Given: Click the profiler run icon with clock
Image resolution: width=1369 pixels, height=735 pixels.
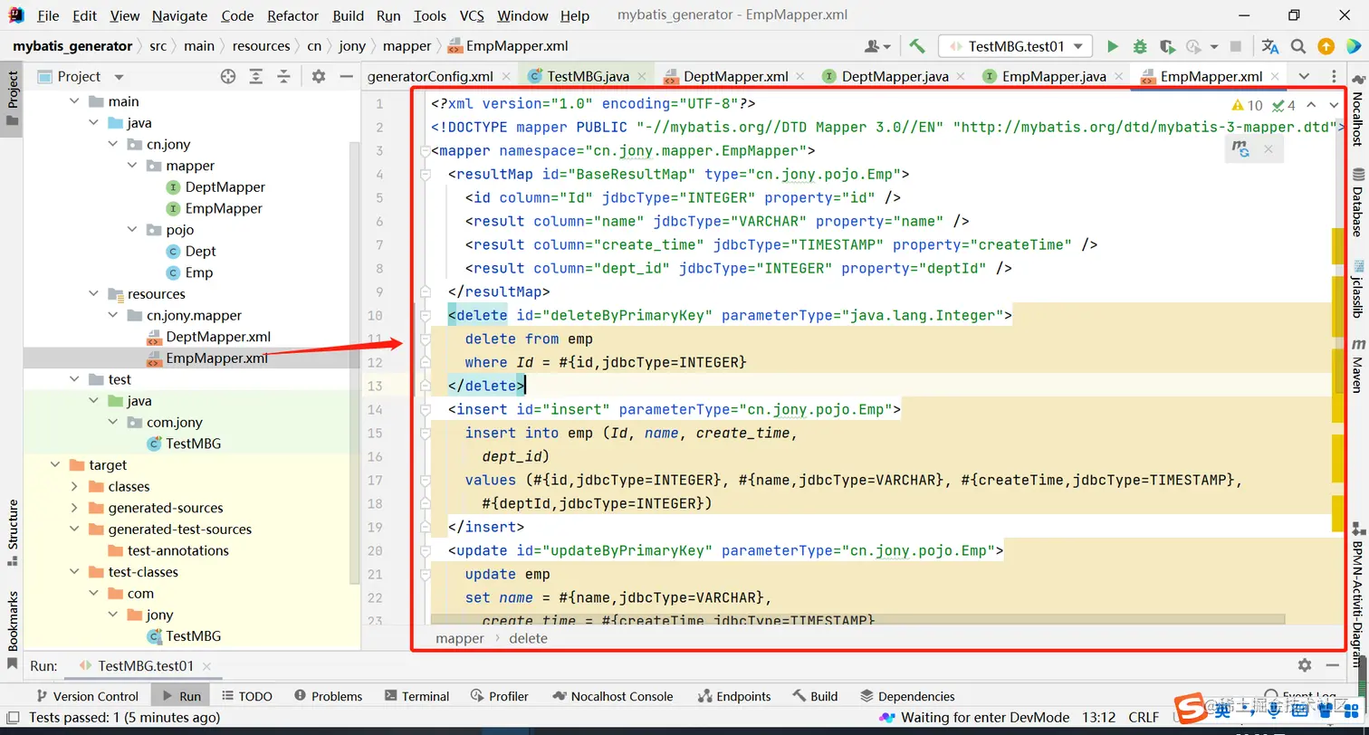Looking at the screenshot, I should (x=1193, y=46).
